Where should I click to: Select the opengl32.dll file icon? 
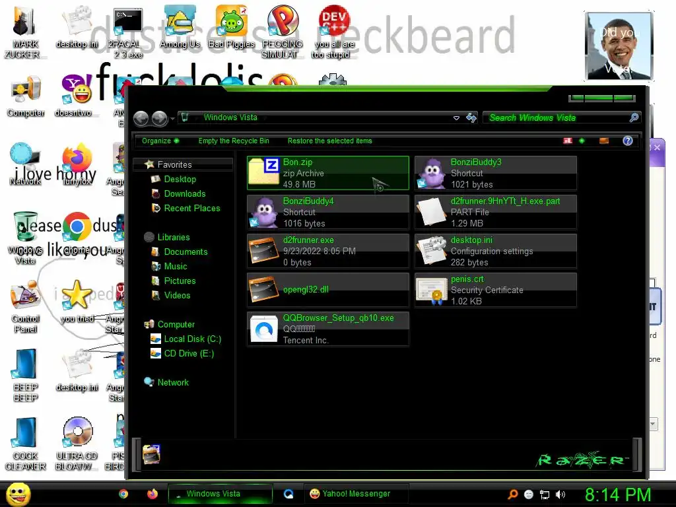[265, 290]
